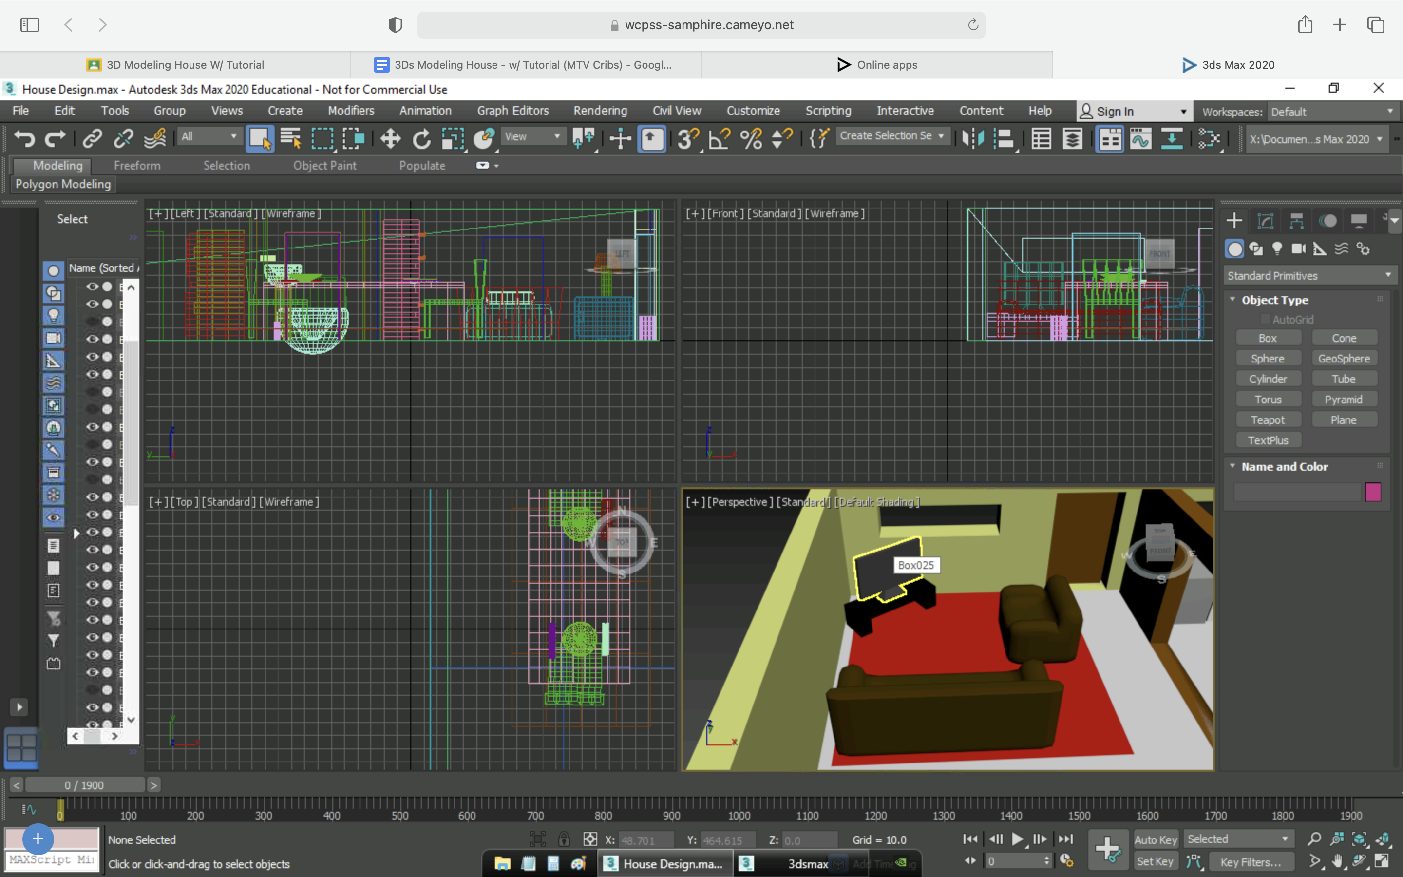Toggle Auto Key animation mode
The image size is (1403, 877).
tap(1155, 839)
